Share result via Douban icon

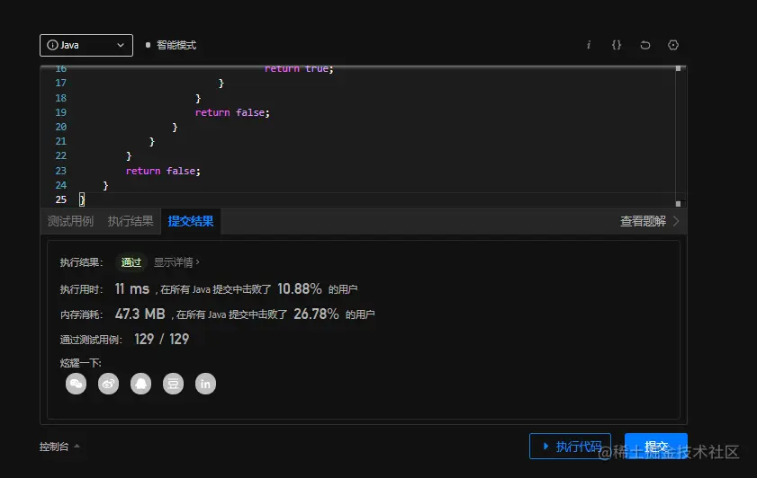(173, 384)
